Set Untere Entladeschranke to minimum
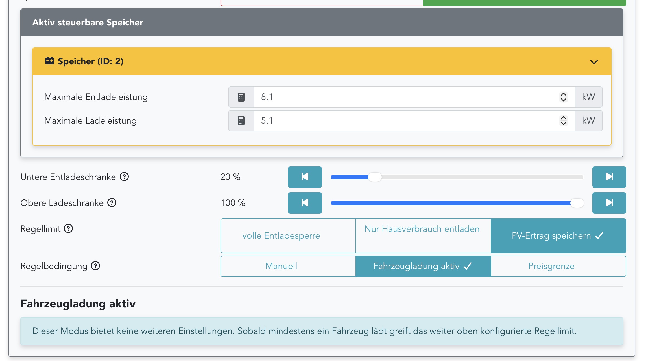Viewport: 646px width, 361px height. (305, 177)
